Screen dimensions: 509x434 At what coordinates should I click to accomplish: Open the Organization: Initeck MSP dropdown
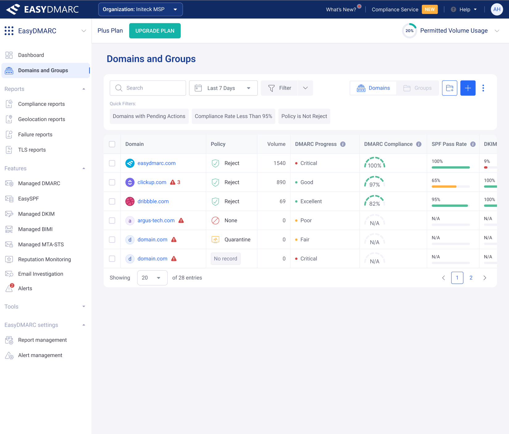click(140, 9)
